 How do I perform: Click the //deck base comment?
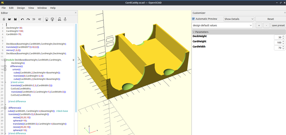pos(62,111)
